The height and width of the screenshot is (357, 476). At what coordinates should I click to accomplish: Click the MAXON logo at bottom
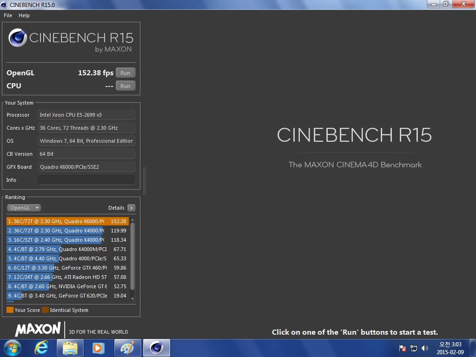click(38, 330)
